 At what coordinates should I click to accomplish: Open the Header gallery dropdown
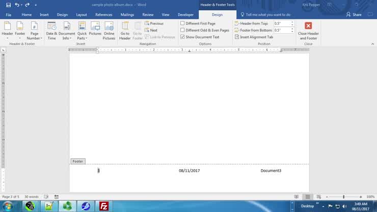coord(7,31)
